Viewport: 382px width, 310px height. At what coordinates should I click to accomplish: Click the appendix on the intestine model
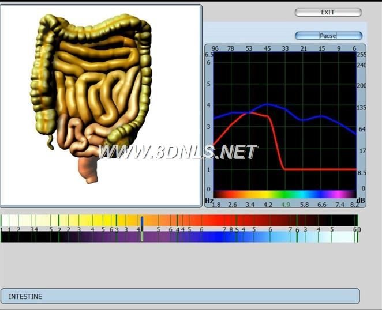[50, 140]
